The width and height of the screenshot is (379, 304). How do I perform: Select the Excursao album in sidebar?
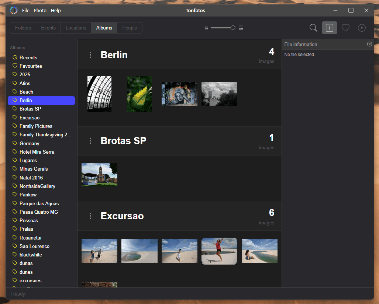click(x=41, y=118)
